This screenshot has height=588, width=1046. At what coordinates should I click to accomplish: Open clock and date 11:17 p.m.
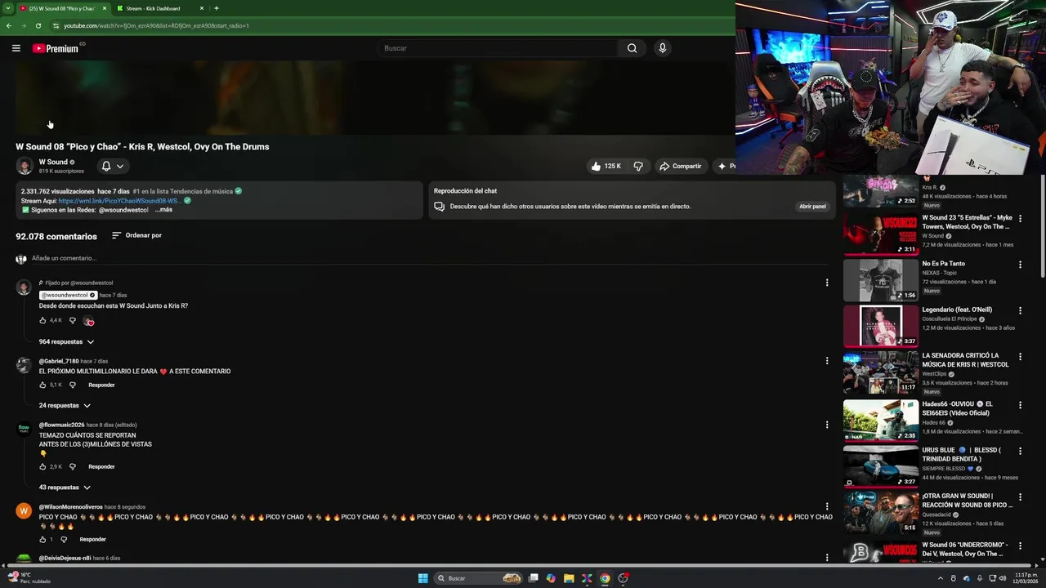click(1026, 578)
